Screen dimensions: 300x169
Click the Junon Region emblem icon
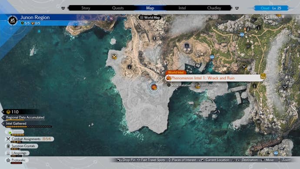coord(13,20)
